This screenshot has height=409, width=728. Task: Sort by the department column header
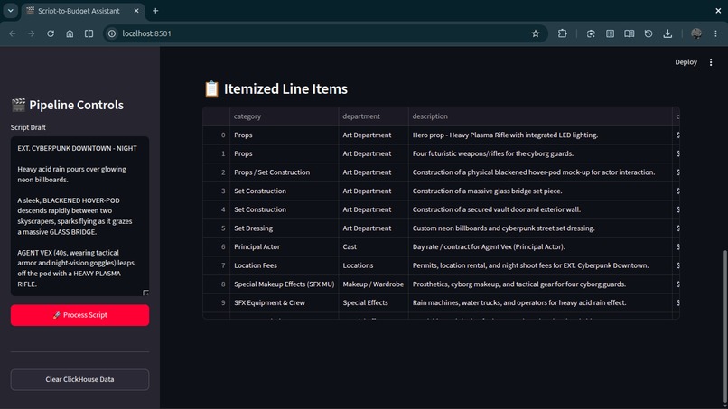click(x=373, y=116)
